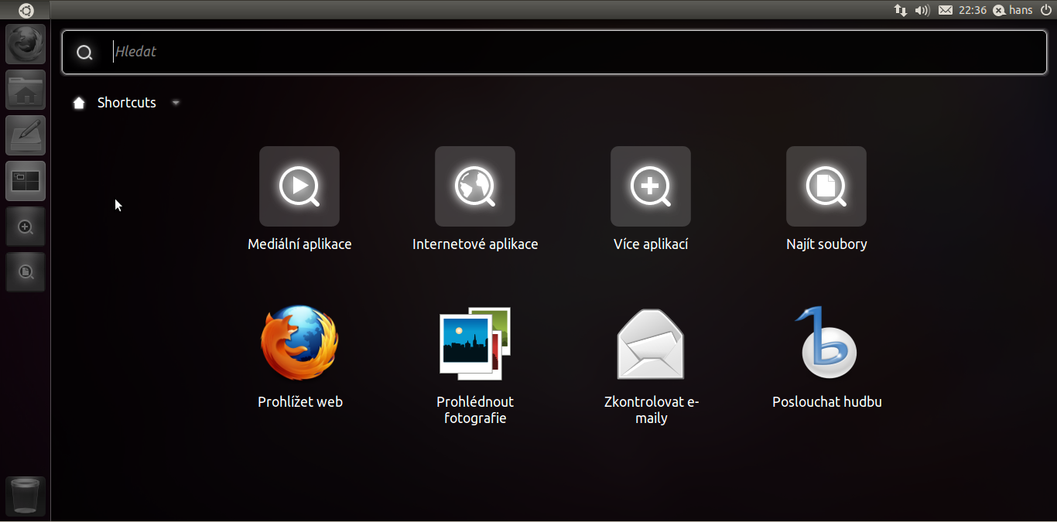This screenshot has width=1057, height=522.
Task: Open the Prohlédnout fotografie photo icon
Action: (x=475, y=343)
